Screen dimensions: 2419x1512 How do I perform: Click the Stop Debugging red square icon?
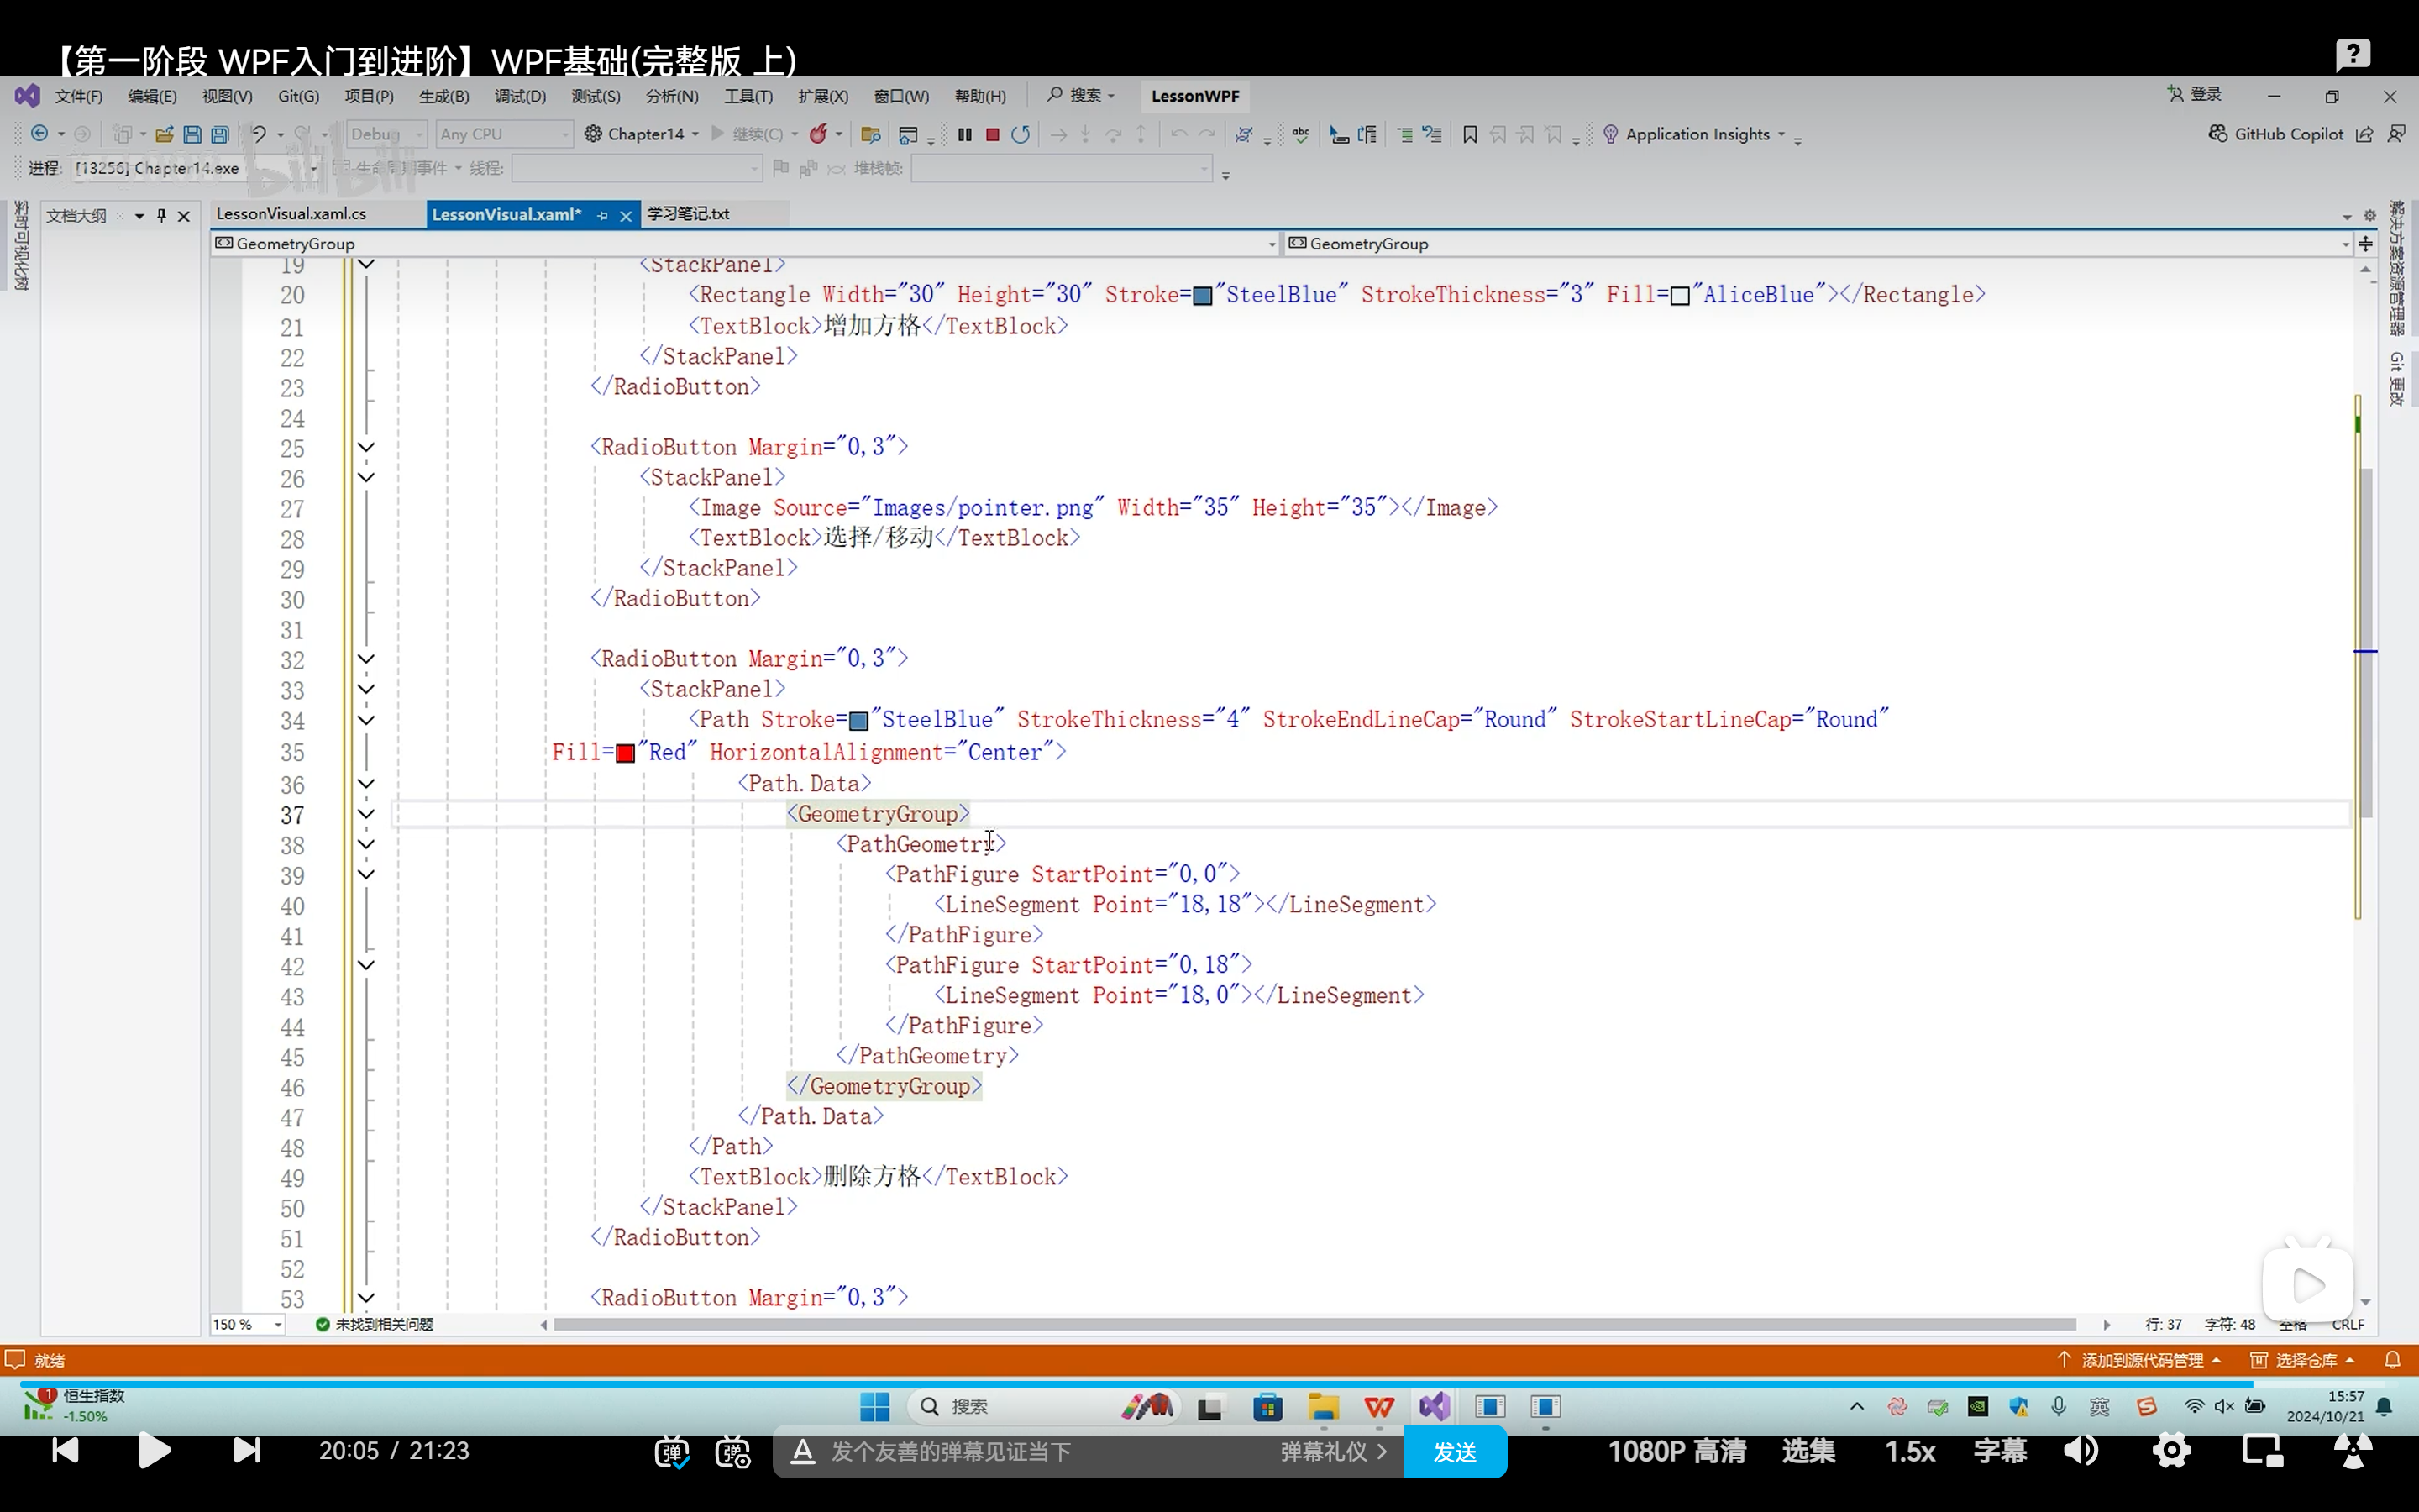pos(993,134)
